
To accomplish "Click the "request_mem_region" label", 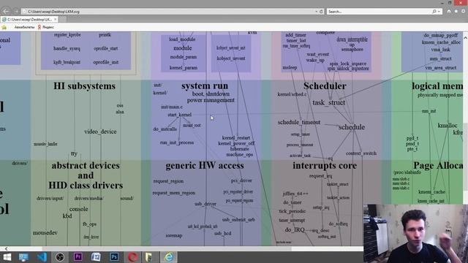I will (x=174, y=193).
